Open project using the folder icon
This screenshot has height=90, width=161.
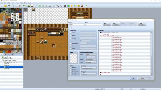pyautogui.click(x=6, y=6)
